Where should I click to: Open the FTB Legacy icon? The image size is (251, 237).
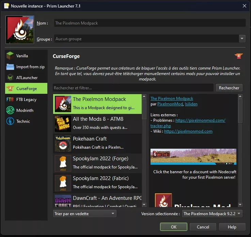10,99
